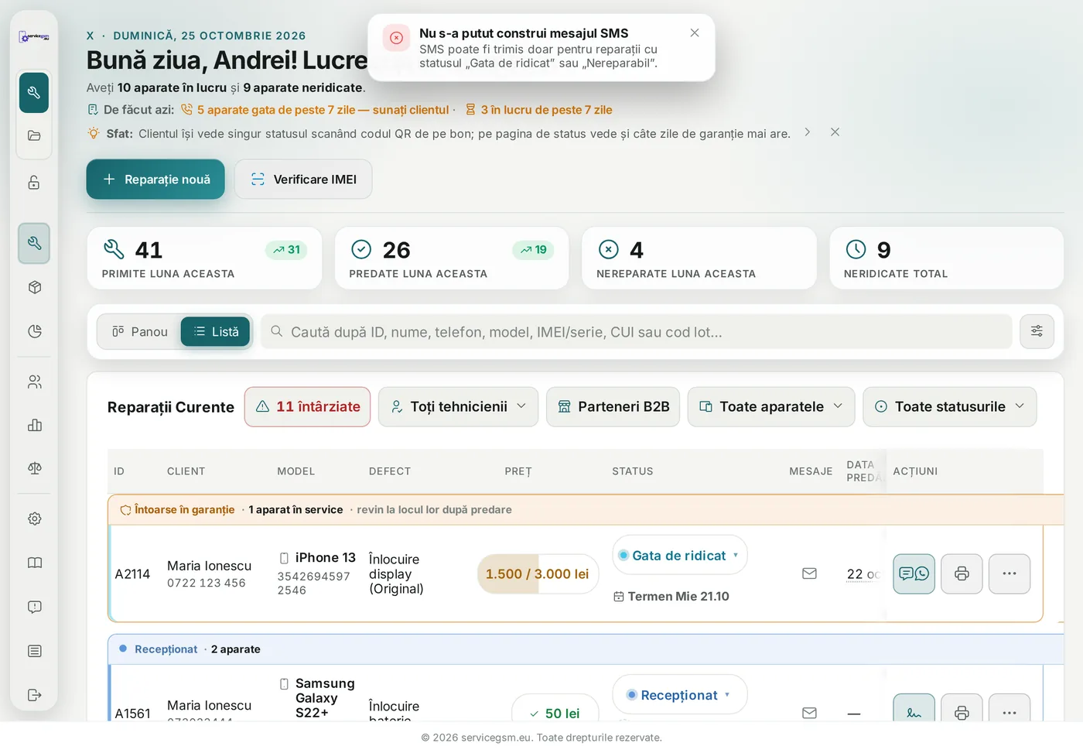Viewport: 1083px width, 753px height.
Task: Open the Toate aparatele dropdown
Action: point(771,406)
